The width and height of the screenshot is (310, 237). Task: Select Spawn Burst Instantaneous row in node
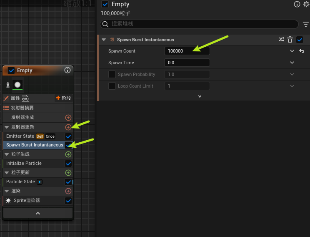point(38,145)
